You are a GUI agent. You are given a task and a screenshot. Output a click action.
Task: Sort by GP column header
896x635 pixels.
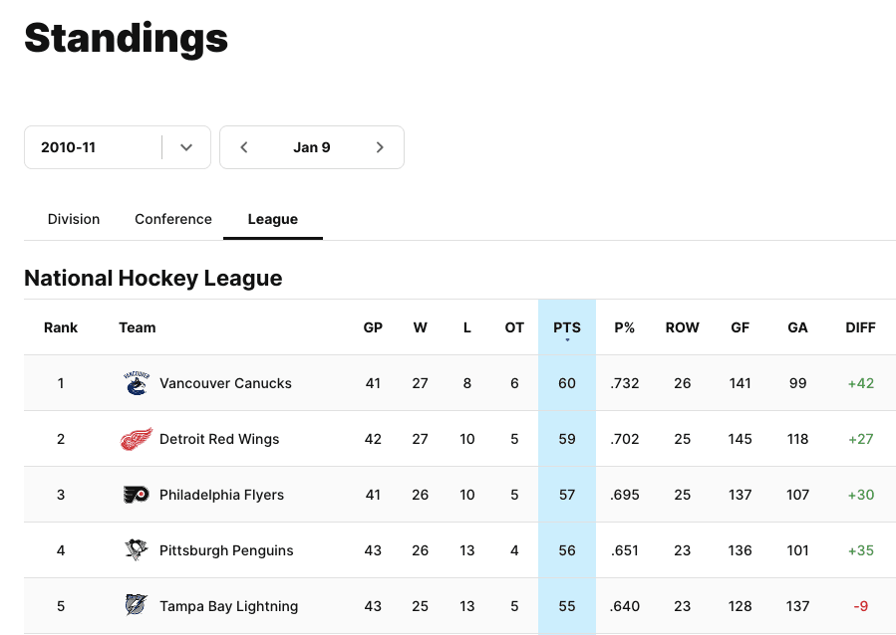373,327
